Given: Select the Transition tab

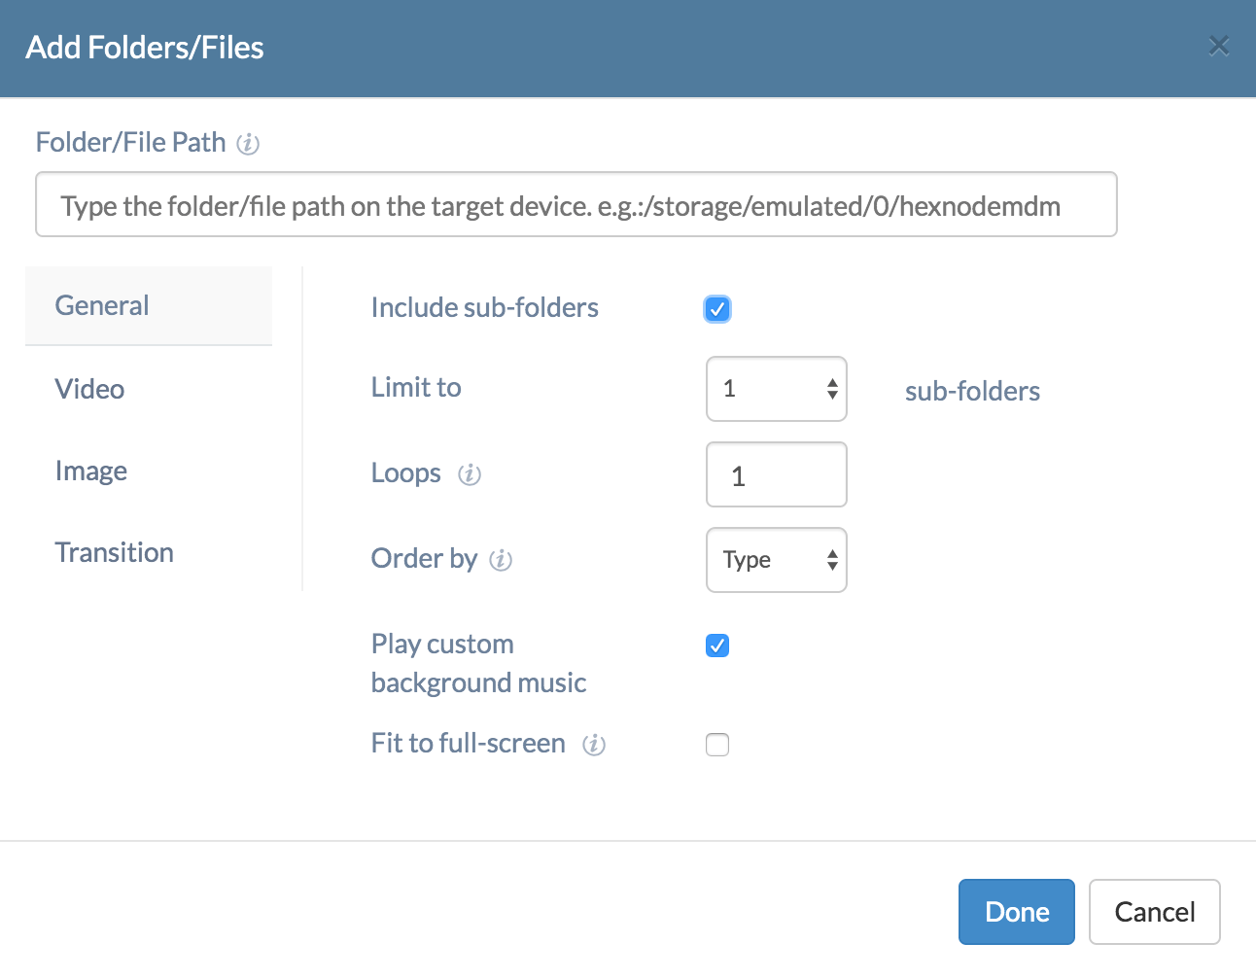Looking at the screenshot, I should pos(115,552).
